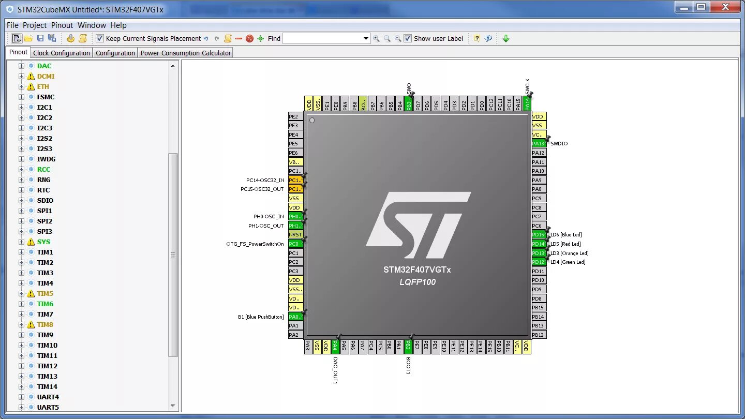Open the Window menu
Screen dimensions: 745x419
coord(92,25)
